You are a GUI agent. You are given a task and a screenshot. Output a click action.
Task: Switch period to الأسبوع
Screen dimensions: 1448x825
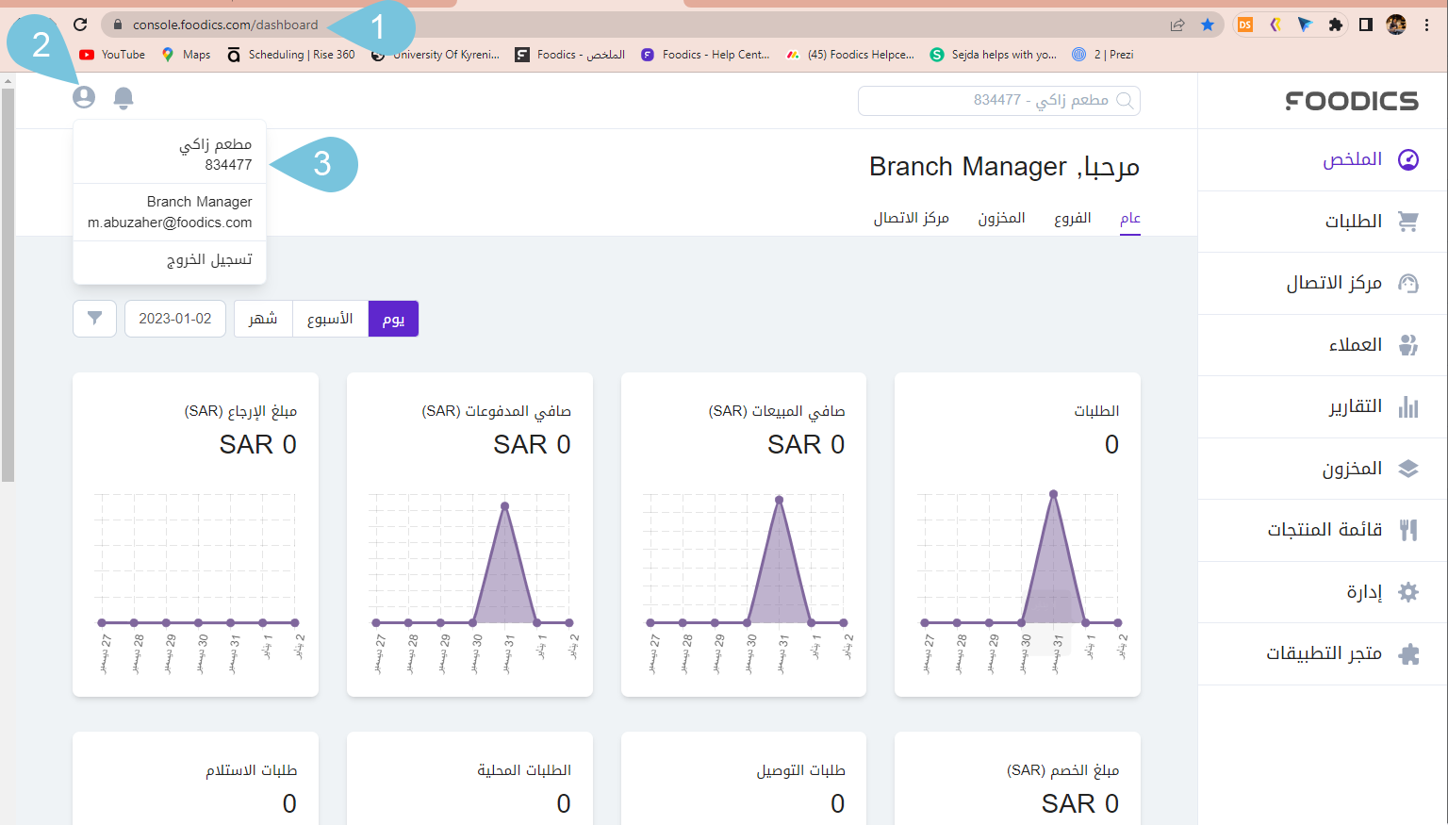pyautogui.click(x=330, y=319)
